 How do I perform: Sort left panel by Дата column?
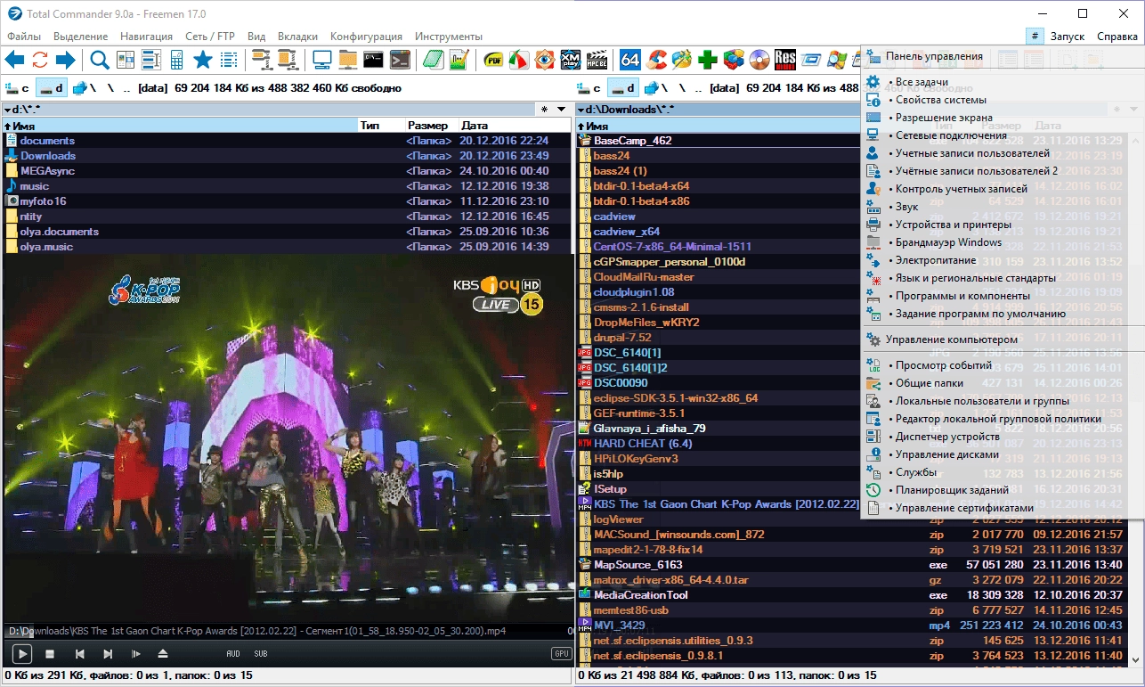pos(516,126)
